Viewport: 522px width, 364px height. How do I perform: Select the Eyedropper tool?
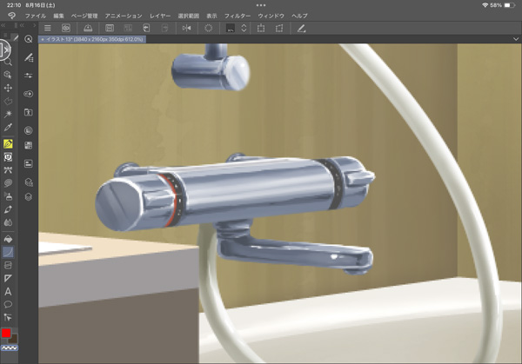[x=8, y=128]
